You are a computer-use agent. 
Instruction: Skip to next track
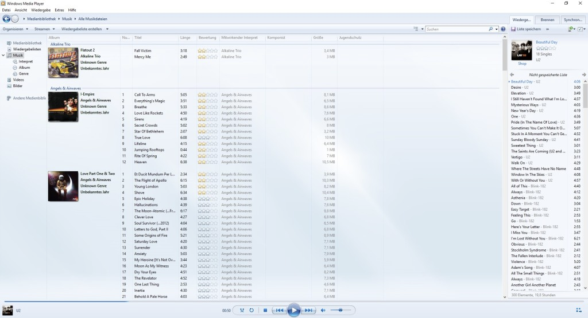(308, 310)
